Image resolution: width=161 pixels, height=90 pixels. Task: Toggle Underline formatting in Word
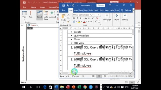(81, 18)
